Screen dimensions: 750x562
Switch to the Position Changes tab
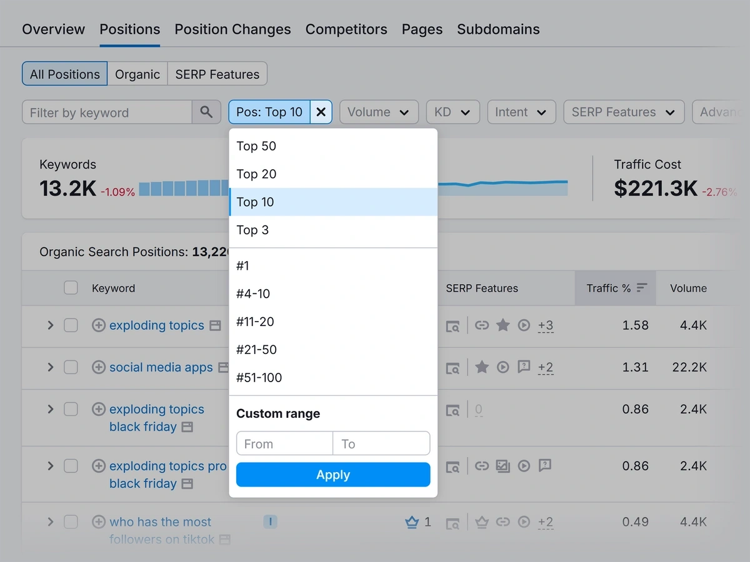(x=232, y=29)
